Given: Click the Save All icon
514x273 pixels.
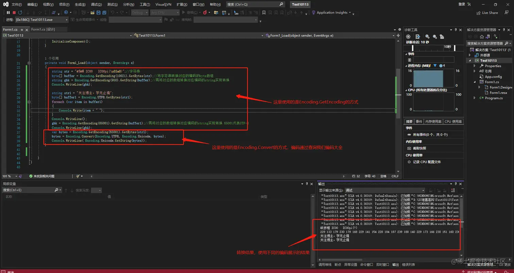Looking at the screenshot, I should click(104, 13).
